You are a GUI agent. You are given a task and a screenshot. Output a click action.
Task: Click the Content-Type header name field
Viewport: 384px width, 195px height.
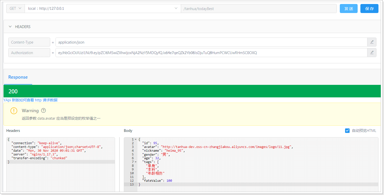pyautogui.click(x=29, y=42)
